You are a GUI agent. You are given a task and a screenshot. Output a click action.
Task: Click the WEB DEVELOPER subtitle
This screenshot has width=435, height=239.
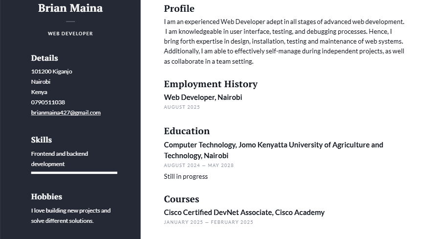tap(70, 34)
